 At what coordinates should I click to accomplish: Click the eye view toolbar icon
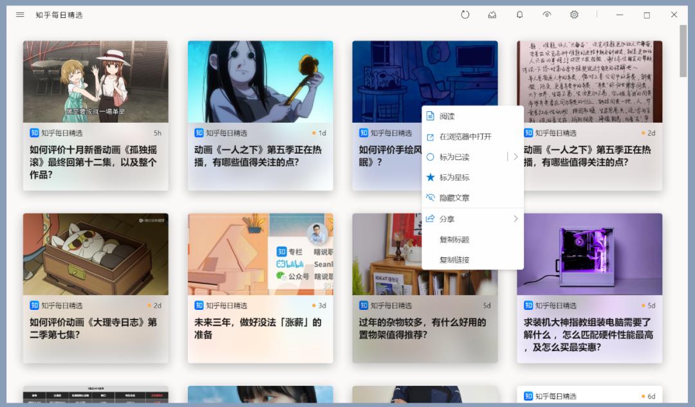coord(546,14)
